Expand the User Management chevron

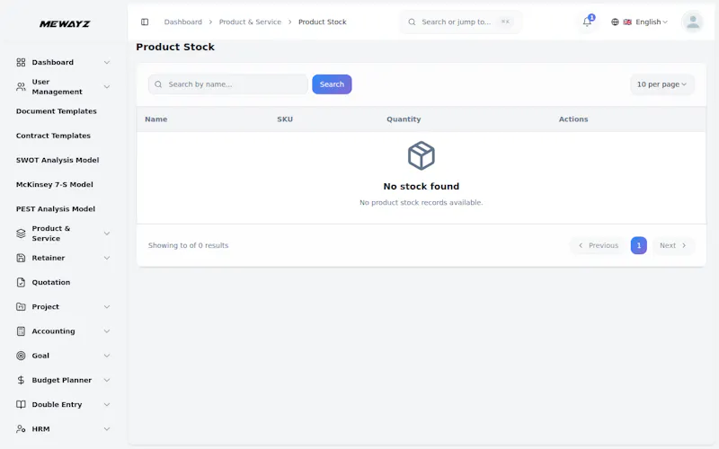pos(107,86)
